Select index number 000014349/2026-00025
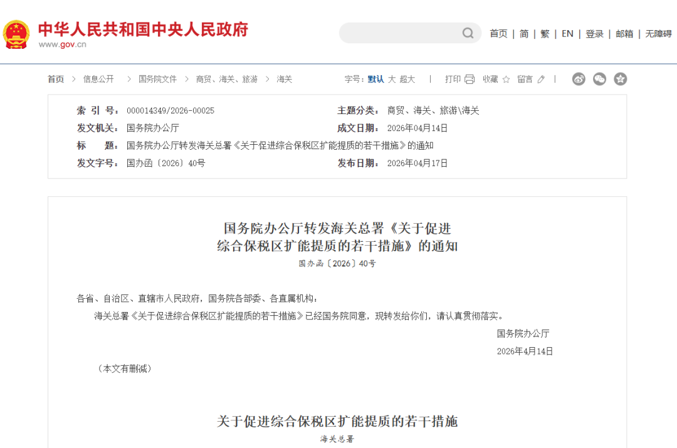677x448 pixels. (171, 110)
